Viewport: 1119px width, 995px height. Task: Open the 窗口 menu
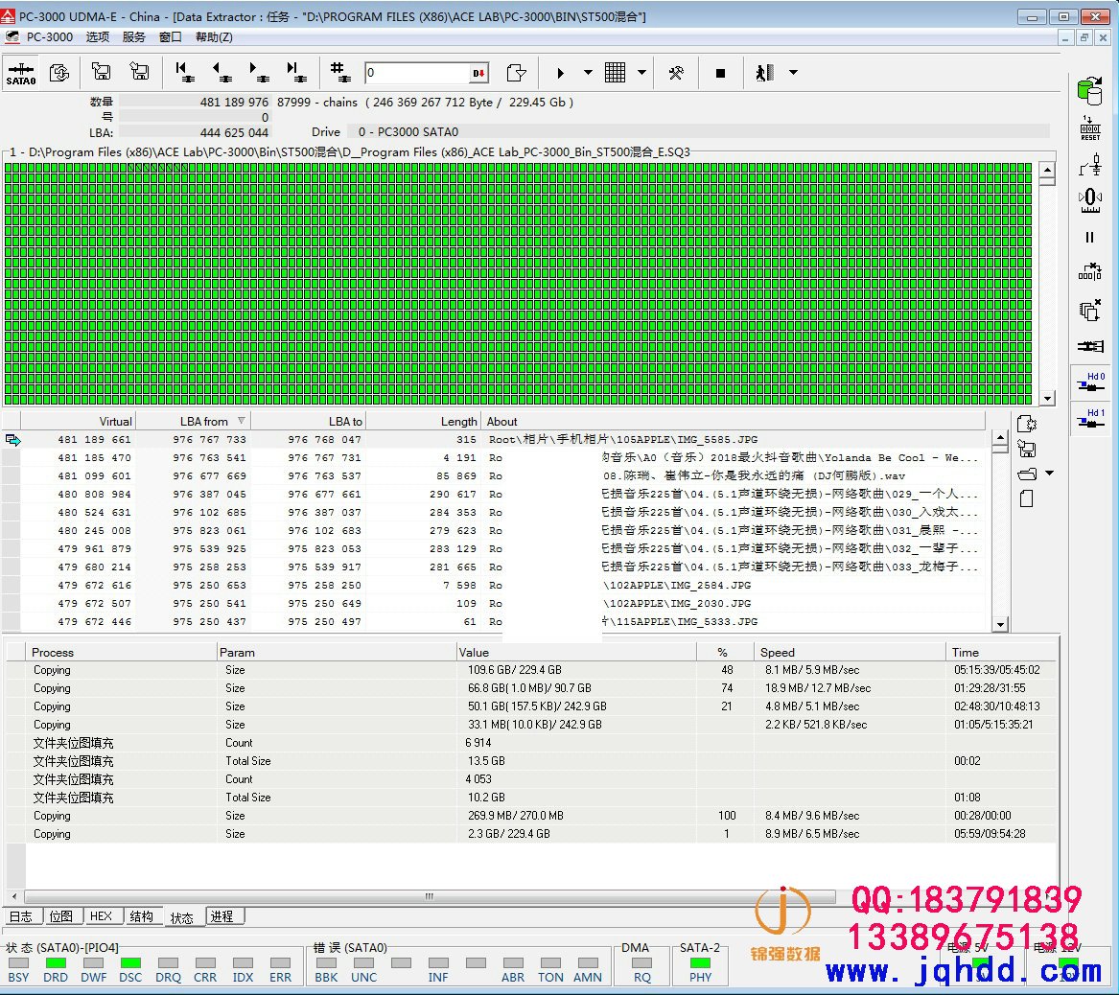(x=170, y=37)
